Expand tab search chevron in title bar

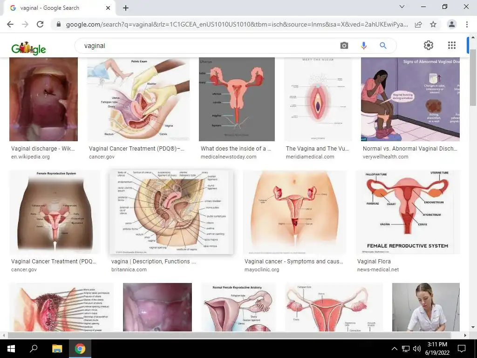click(402, 7)
